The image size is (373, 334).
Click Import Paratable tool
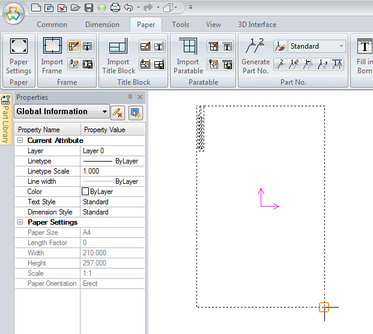click(x=188, y=56)
